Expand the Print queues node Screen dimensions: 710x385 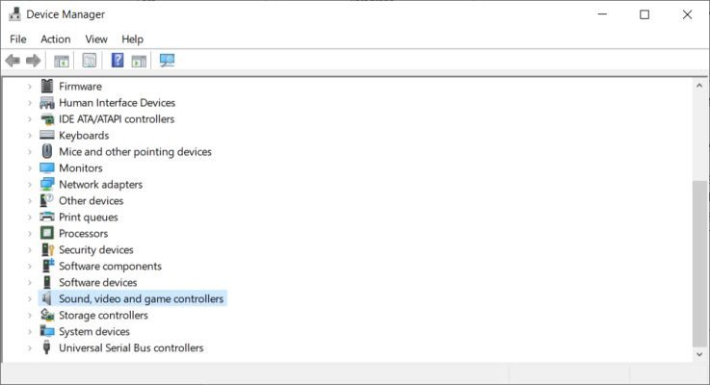pos(30,218)
